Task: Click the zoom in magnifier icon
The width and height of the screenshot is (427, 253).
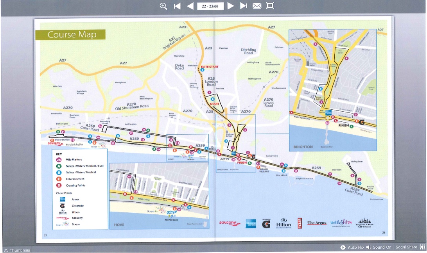Action: pyautogui.click(x=163, y=6)
